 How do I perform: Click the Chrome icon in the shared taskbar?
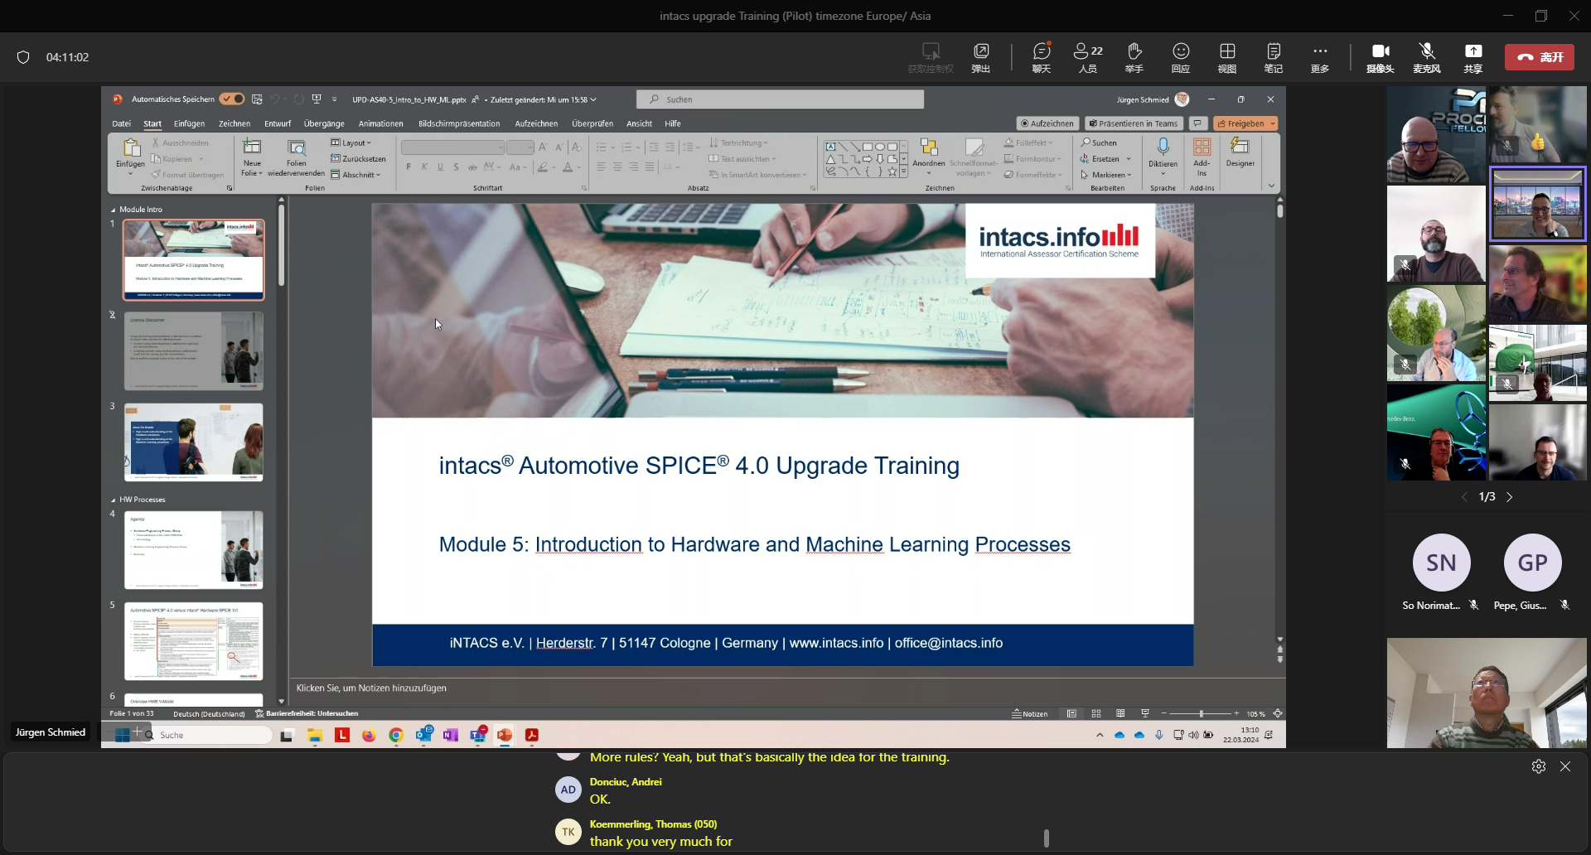396,735
